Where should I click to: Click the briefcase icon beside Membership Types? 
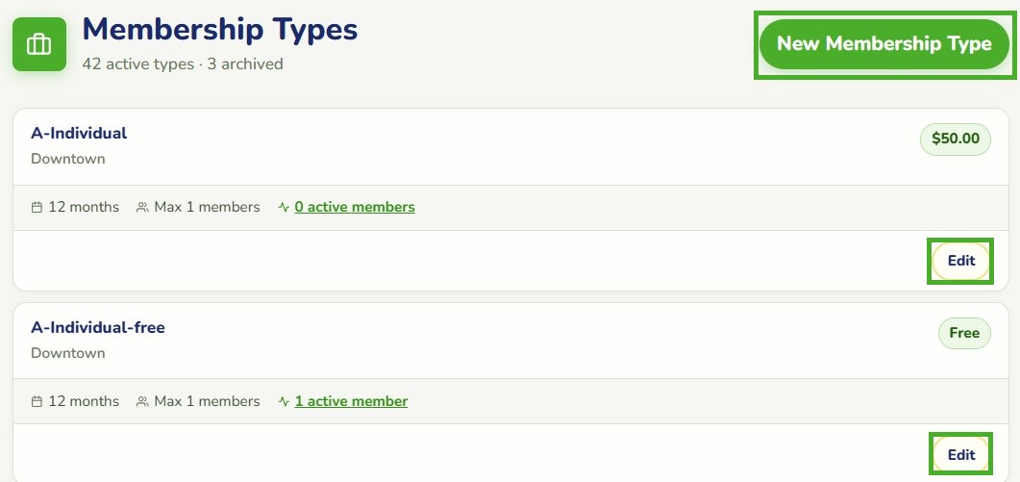click(39, 44)
